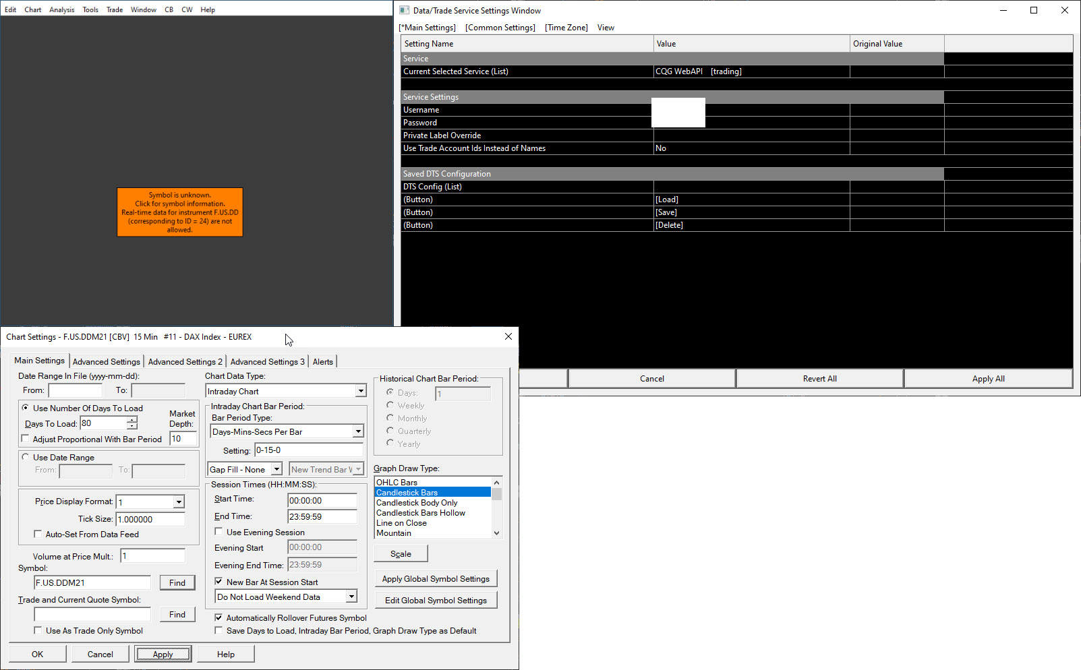This screenshot has width=1081, height=670.
Task: Expand the Chart Data Type dropdown
Action: 360,391
